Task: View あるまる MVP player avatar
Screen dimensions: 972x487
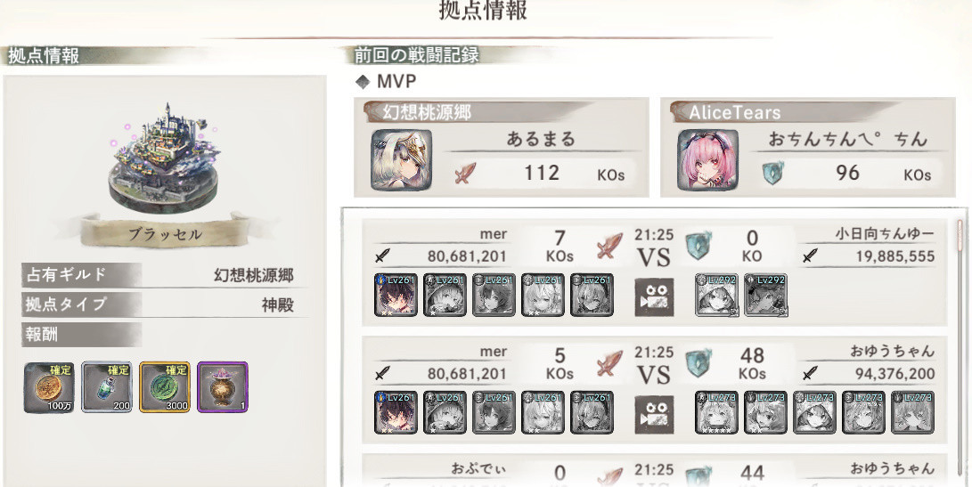Action: point(401,160)
